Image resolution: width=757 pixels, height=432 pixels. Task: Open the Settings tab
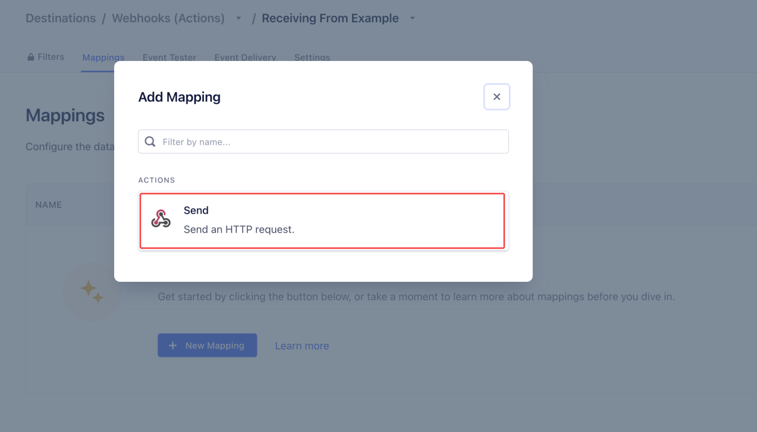tap(312, 58)
